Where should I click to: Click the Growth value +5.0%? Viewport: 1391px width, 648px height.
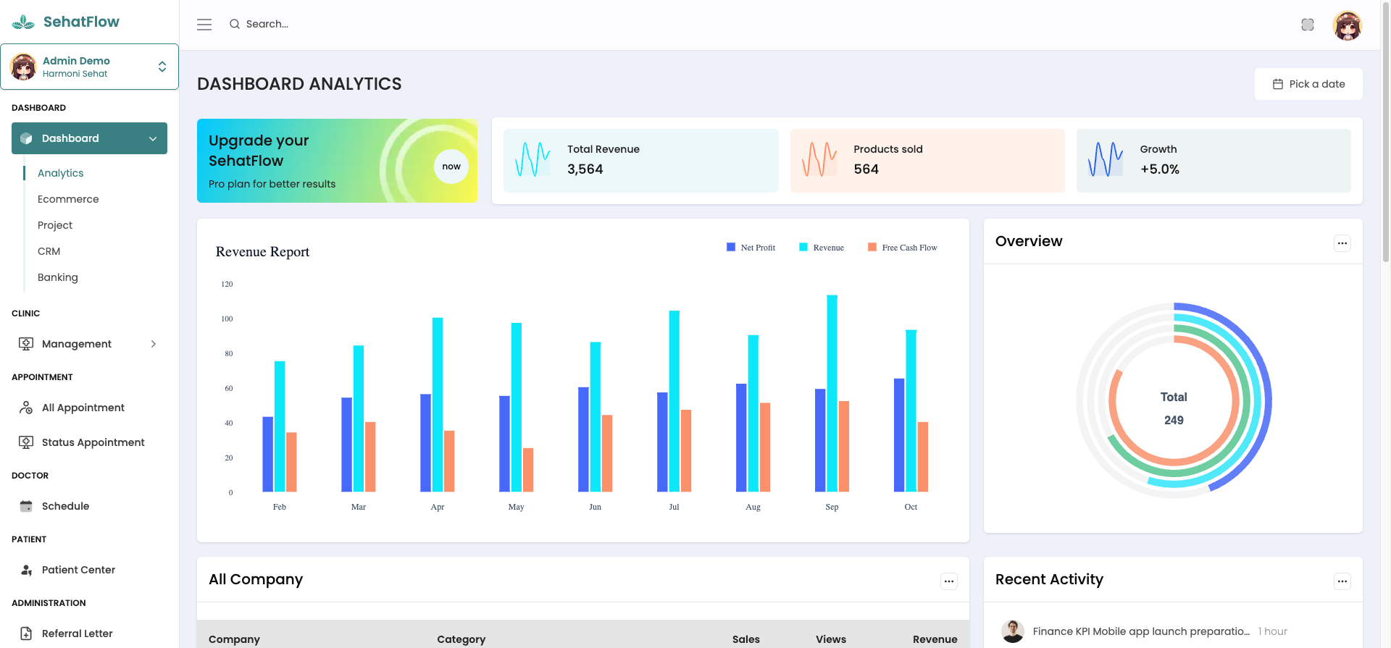(1160, 169)
